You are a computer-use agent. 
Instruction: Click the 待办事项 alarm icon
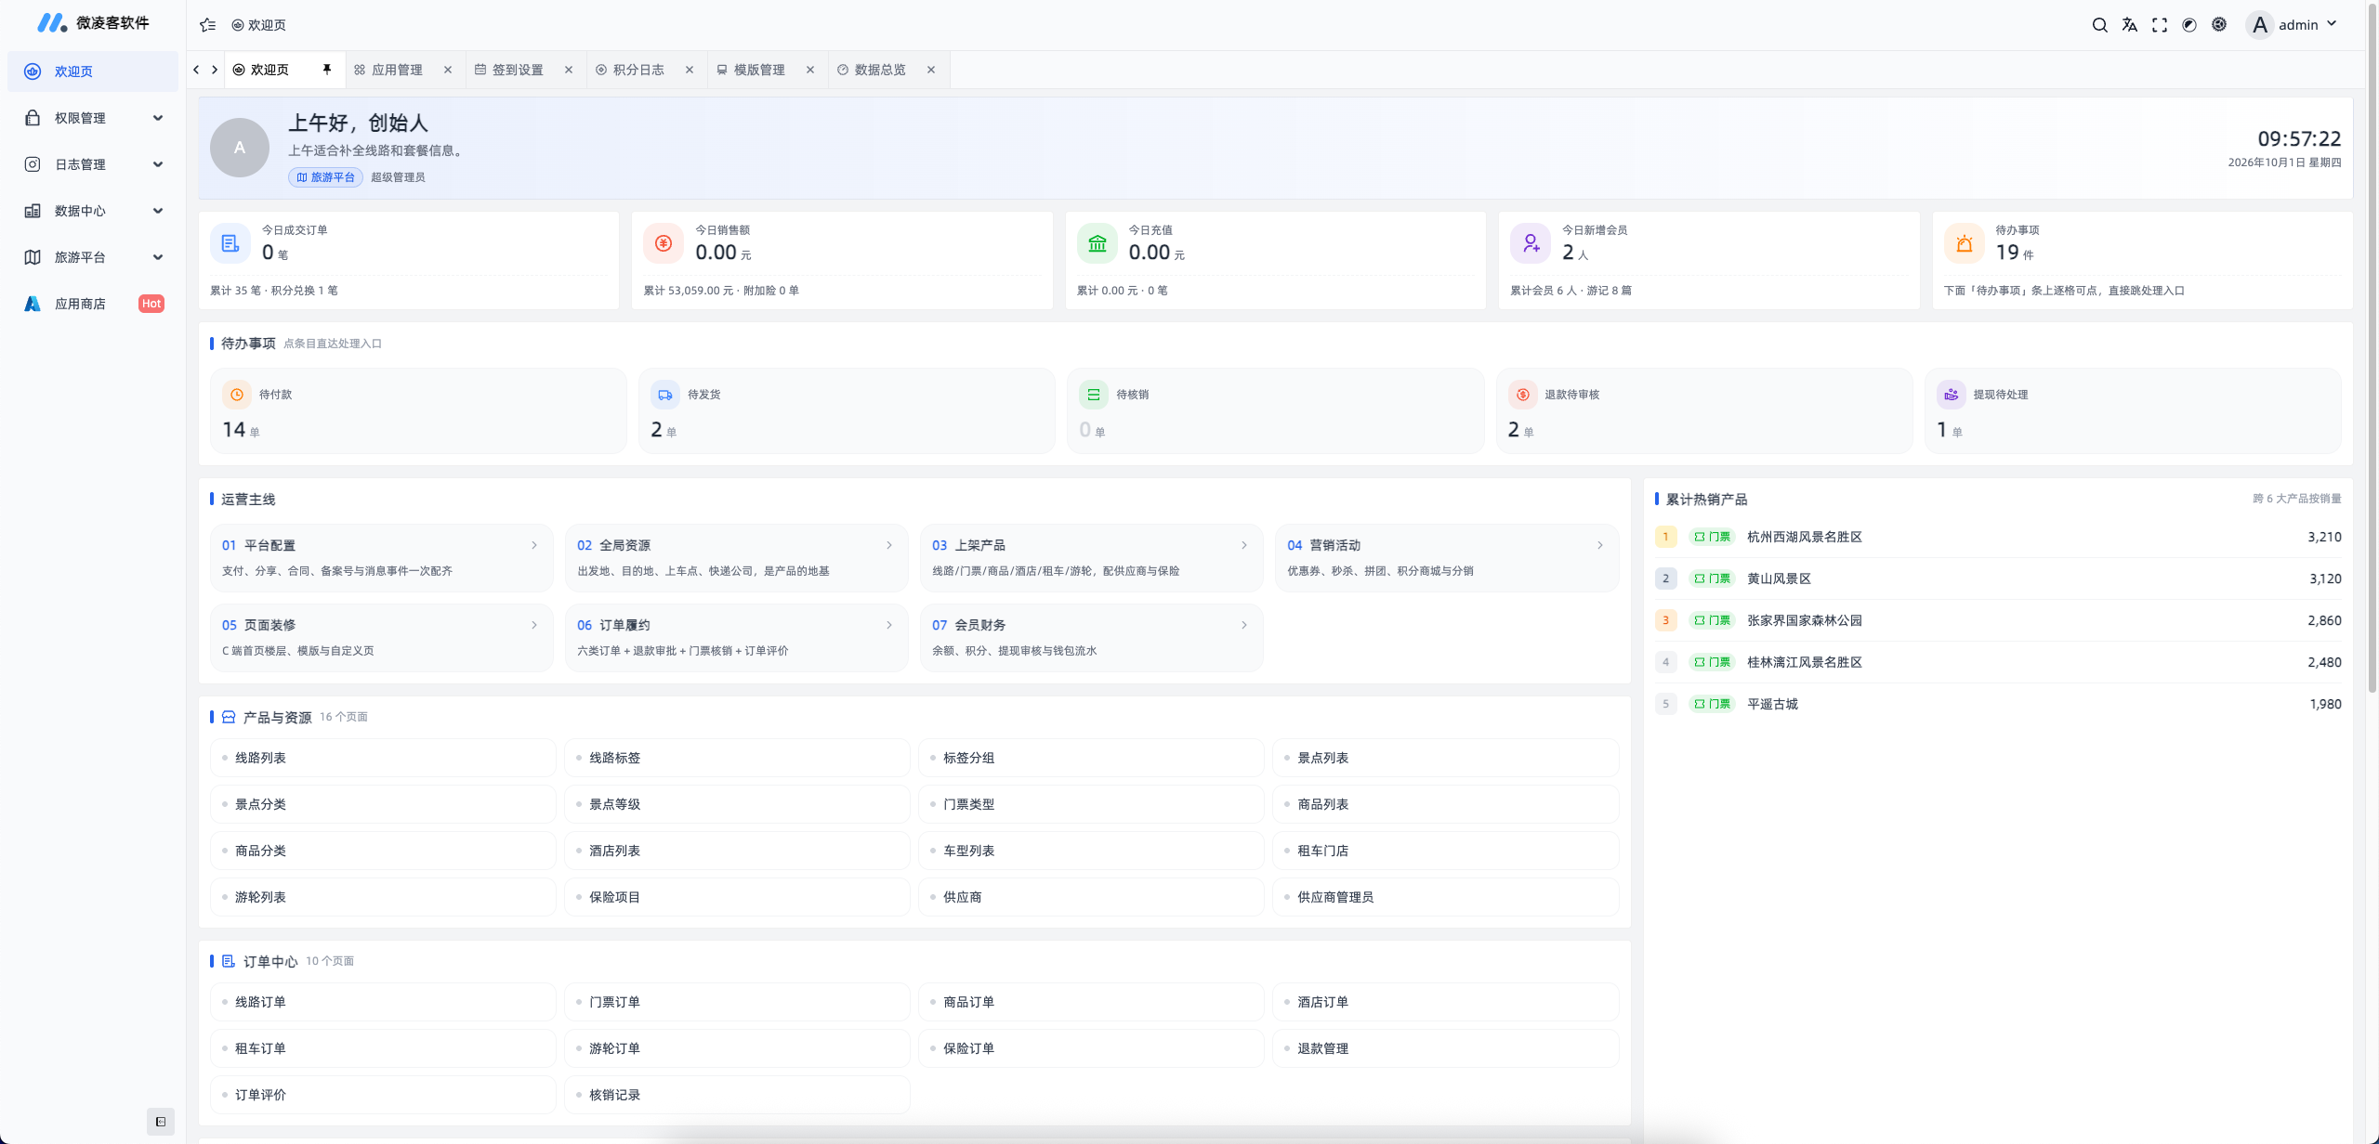tap(1965, 243)
